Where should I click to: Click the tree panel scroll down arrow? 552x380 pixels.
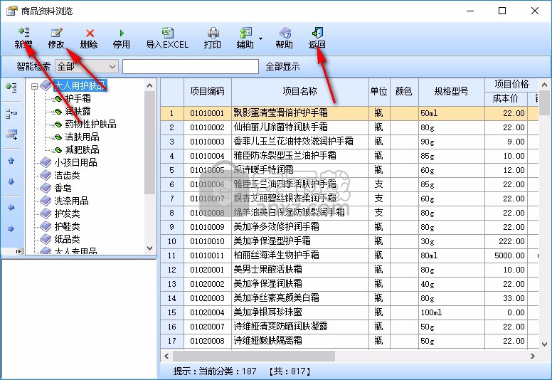click(149, 248)
